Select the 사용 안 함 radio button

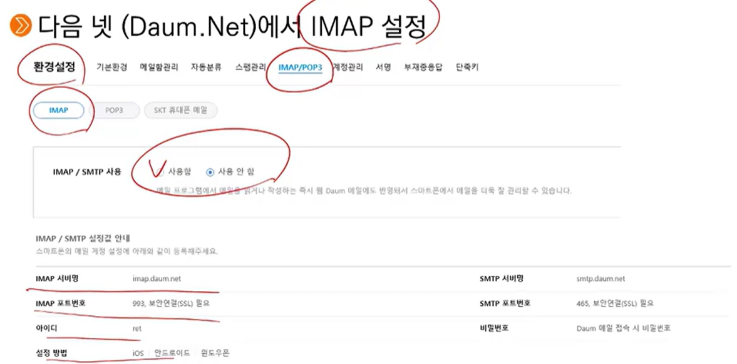(210, 173)
